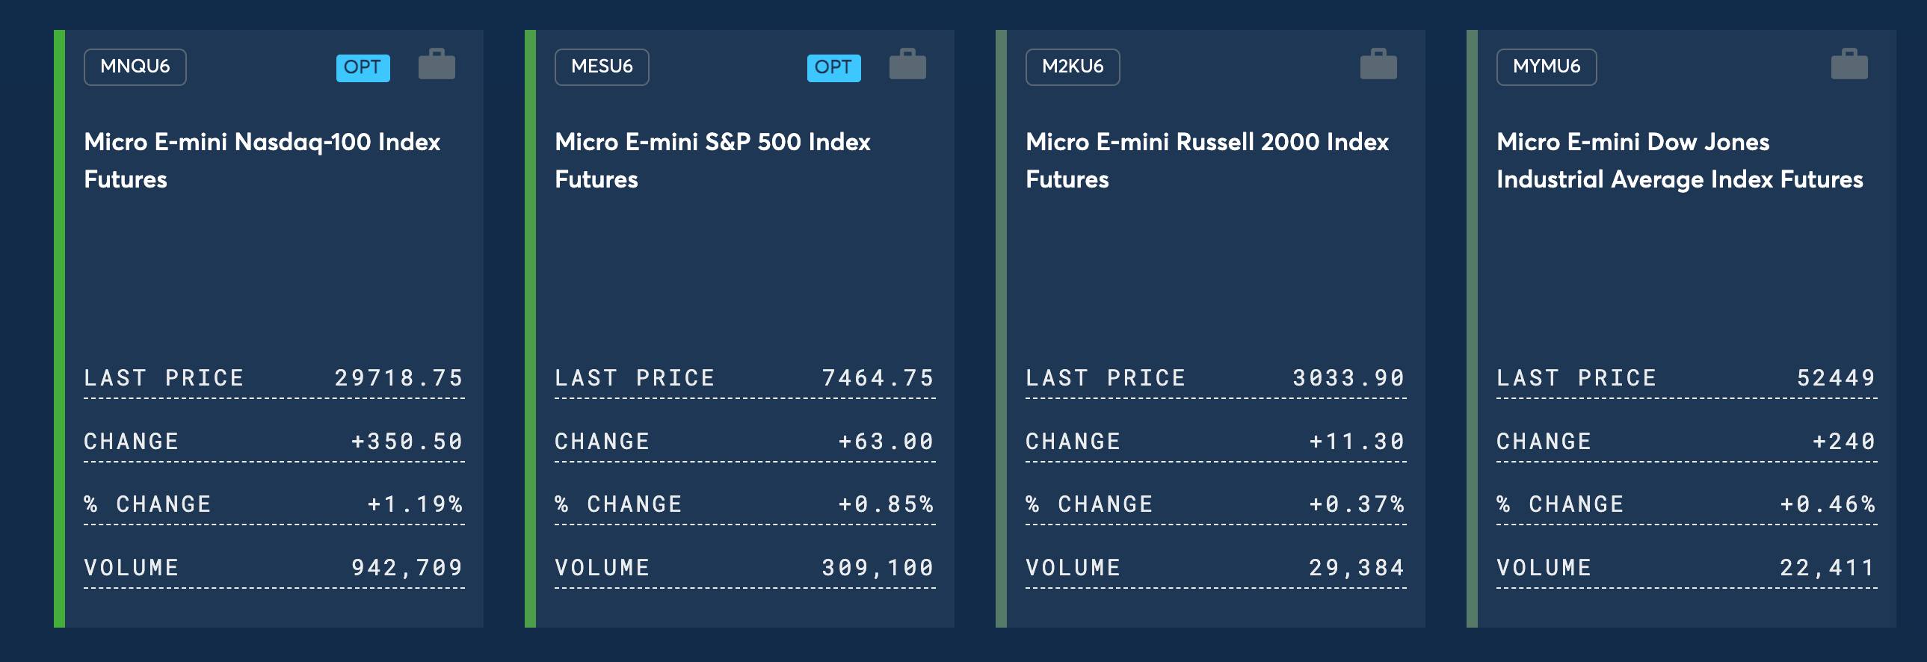Click the Nasdaq last price 29718.75
The width and height of the screenshot is (1927, 662).
point(398,378)
